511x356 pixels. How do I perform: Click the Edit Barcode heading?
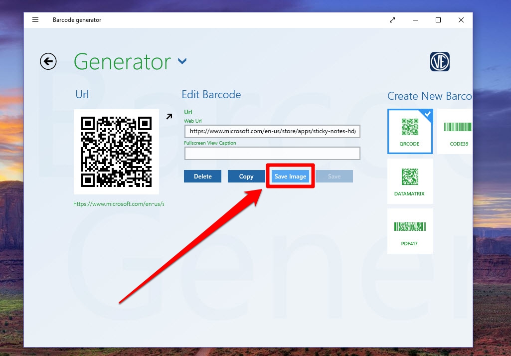[x=211, y=95]
